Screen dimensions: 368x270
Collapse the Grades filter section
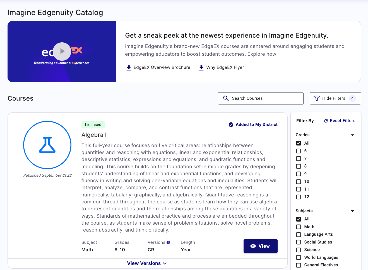point(352,135)
